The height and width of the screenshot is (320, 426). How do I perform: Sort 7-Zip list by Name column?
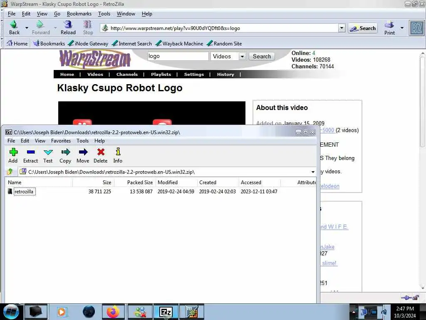coord(39,182)
